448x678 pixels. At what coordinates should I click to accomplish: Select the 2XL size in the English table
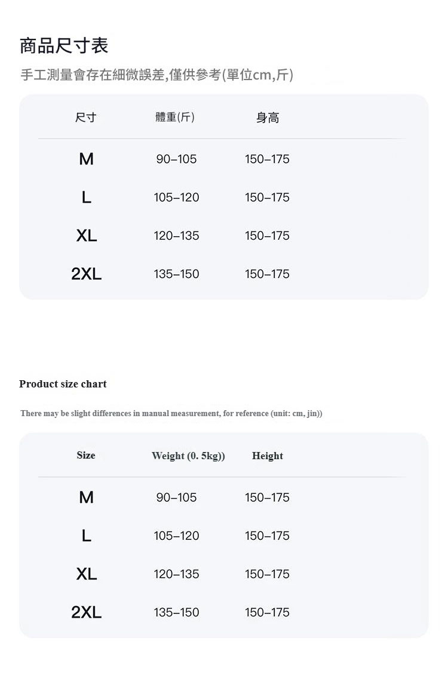tap(87, 612)
